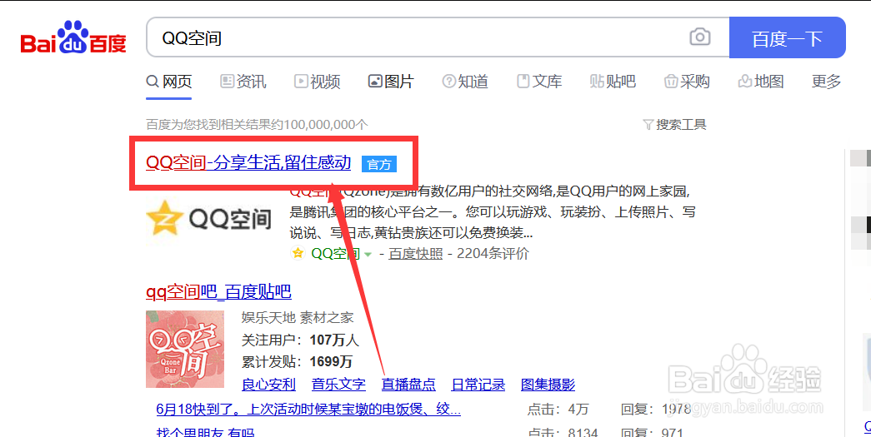Screen dimensions: 871x437
Task: Click the QQ空间 star logo thumbnail
Action: coord(209,220)
